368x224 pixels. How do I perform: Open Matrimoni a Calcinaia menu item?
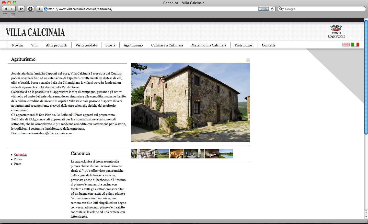209,45
